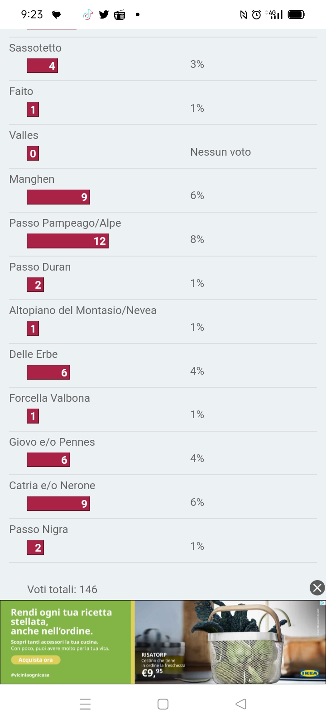Tap the battery status icon
This screenshot has height=724, width=326.
pos(297,14)
